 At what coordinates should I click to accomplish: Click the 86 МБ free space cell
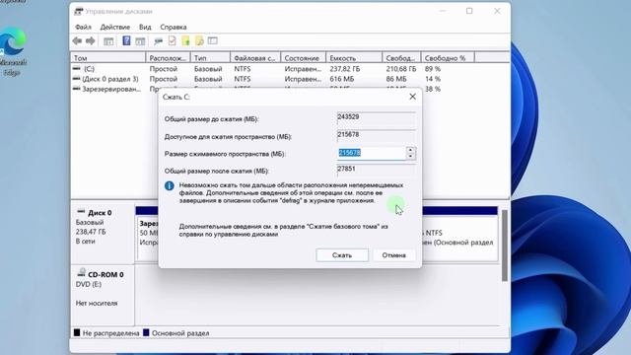pyautogui.click(x=396, y=79)
